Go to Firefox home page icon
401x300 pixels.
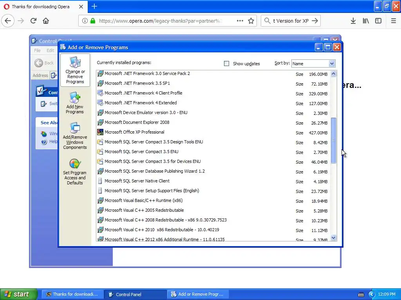[46, 21]
